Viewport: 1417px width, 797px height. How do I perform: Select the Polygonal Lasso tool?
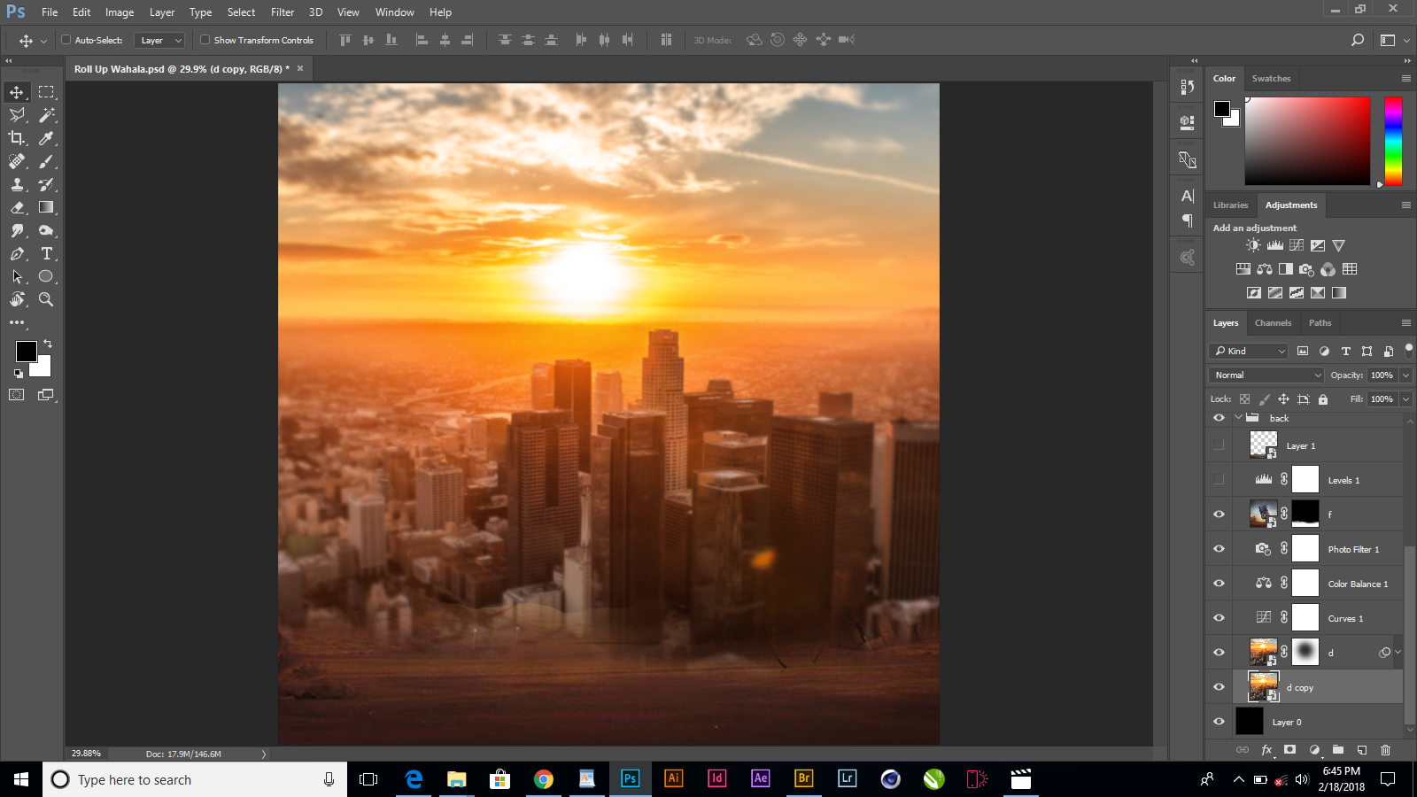[17, 115]
